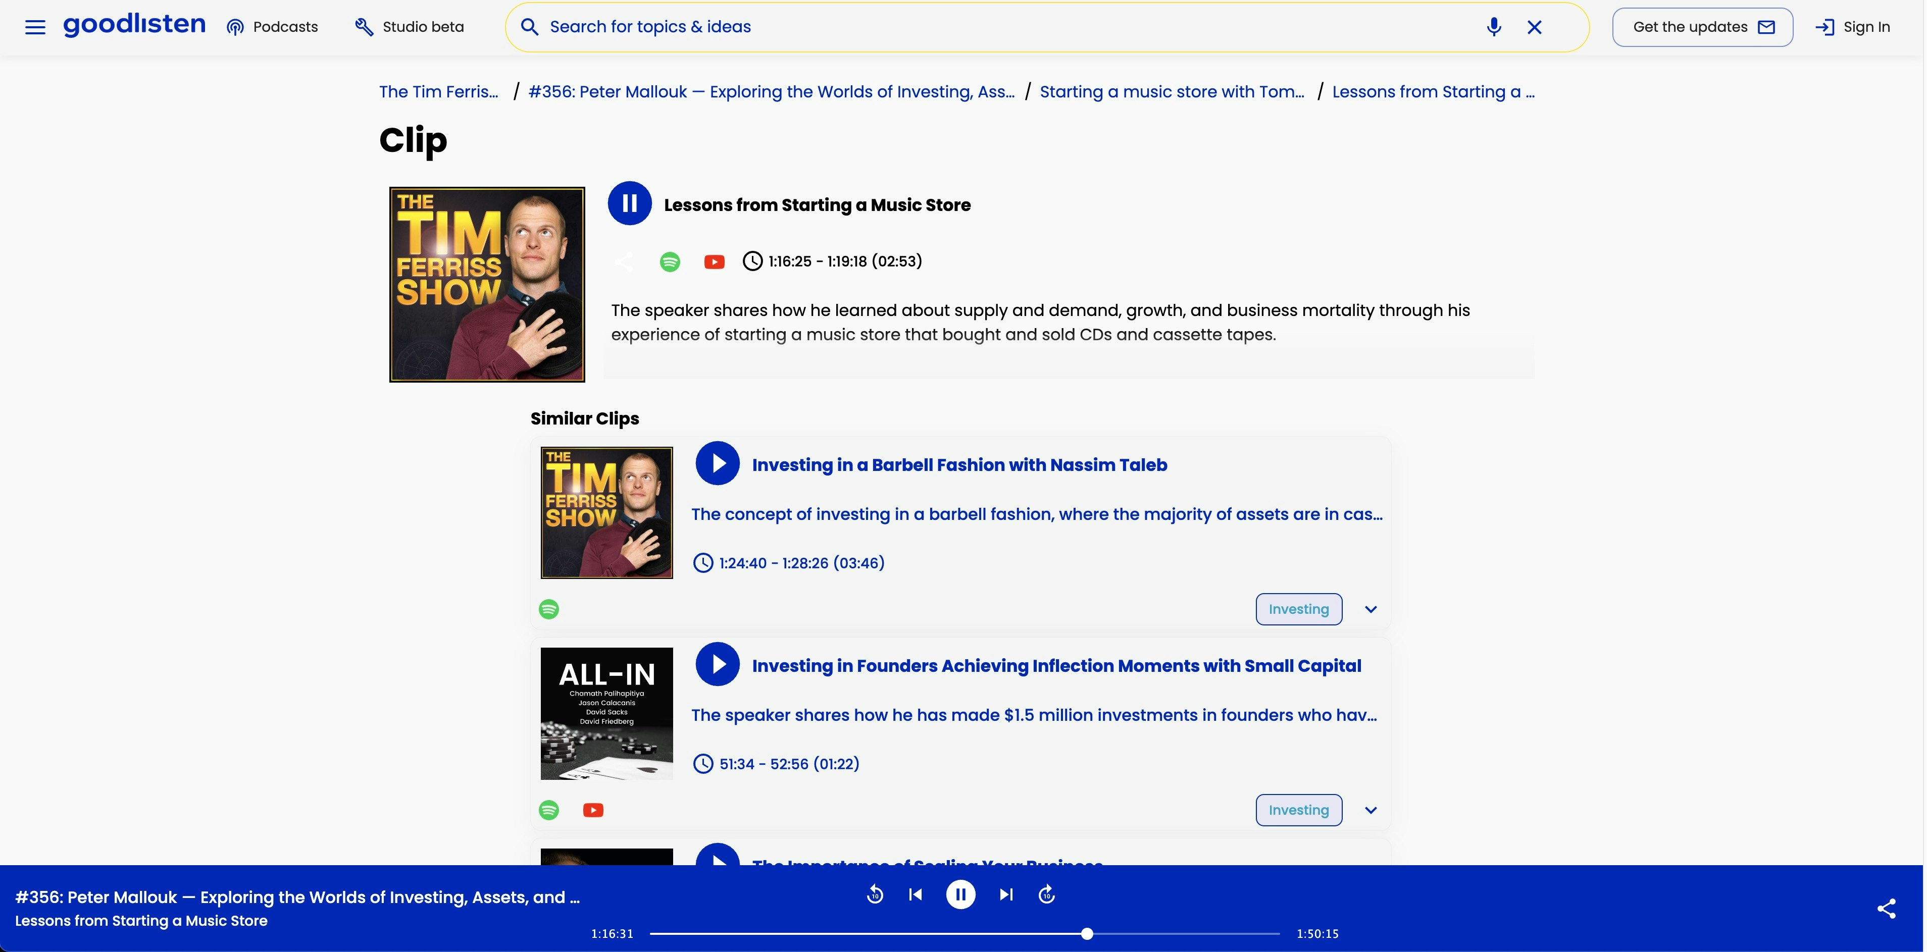Open main clip on Spotify
This screenshot has height=952, width=1927.
tap(670, 262)
